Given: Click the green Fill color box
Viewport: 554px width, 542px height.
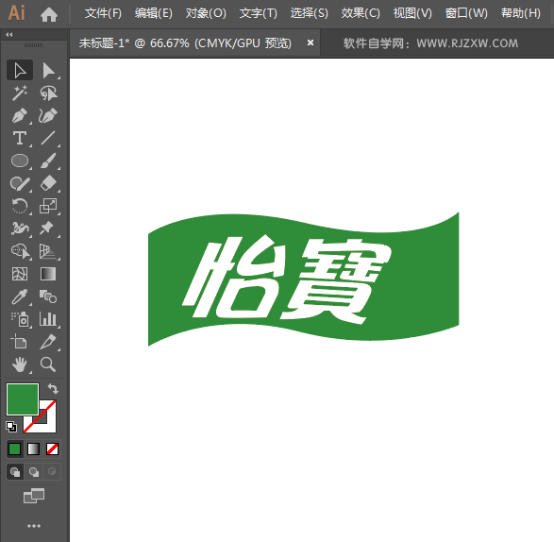Looking at the screenshot, I should (23, 399).
